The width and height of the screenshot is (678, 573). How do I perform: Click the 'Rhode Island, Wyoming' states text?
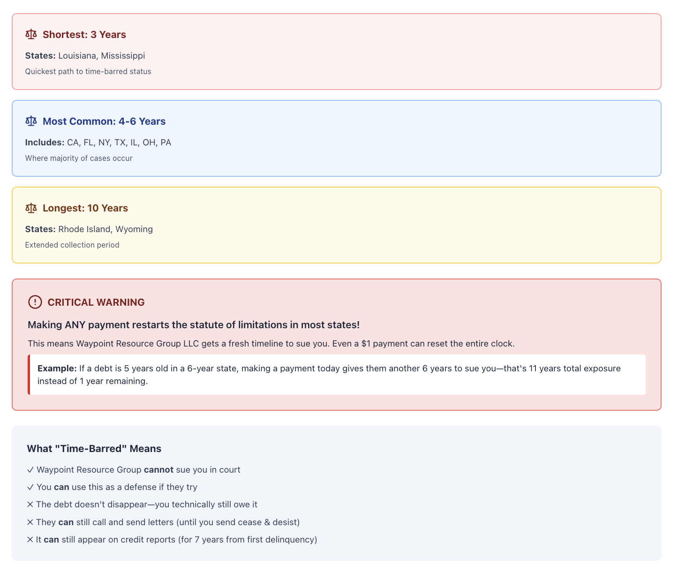click(x=105, y=229)
